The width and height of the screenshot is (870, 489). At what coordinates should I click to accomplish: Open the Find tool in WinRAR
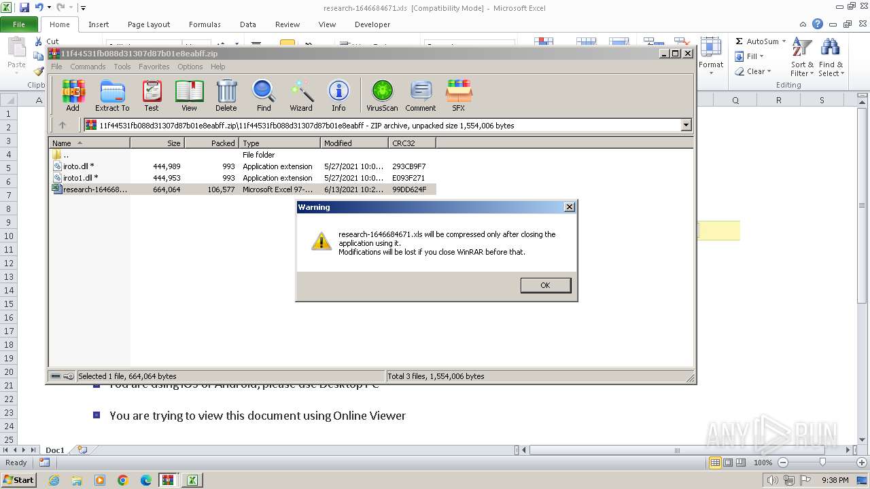(264, 95)
